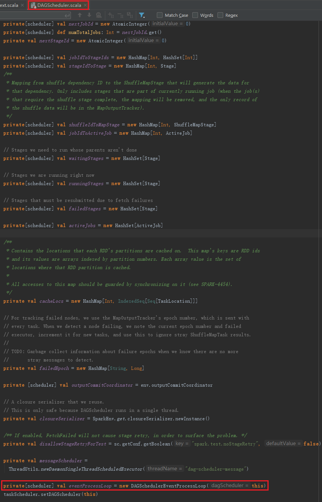Enable the Match Case checkbox
This screenshot has height=502, width=322.
[160, 15]
